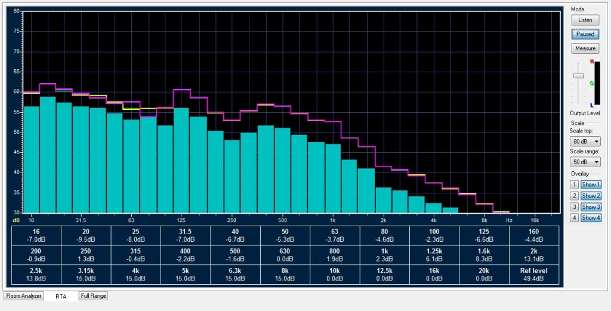Switch to the Full Range tab
The width and height of the screenshot is (611, 311).
pyautogui.click(x=93, y=296)
